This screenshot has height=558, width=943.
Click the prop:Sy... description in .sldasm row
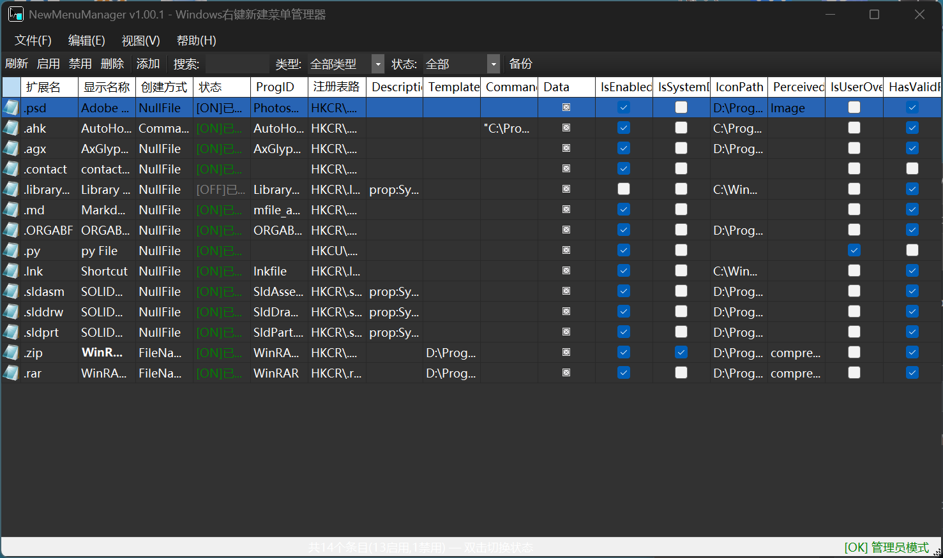pos(394,291)
